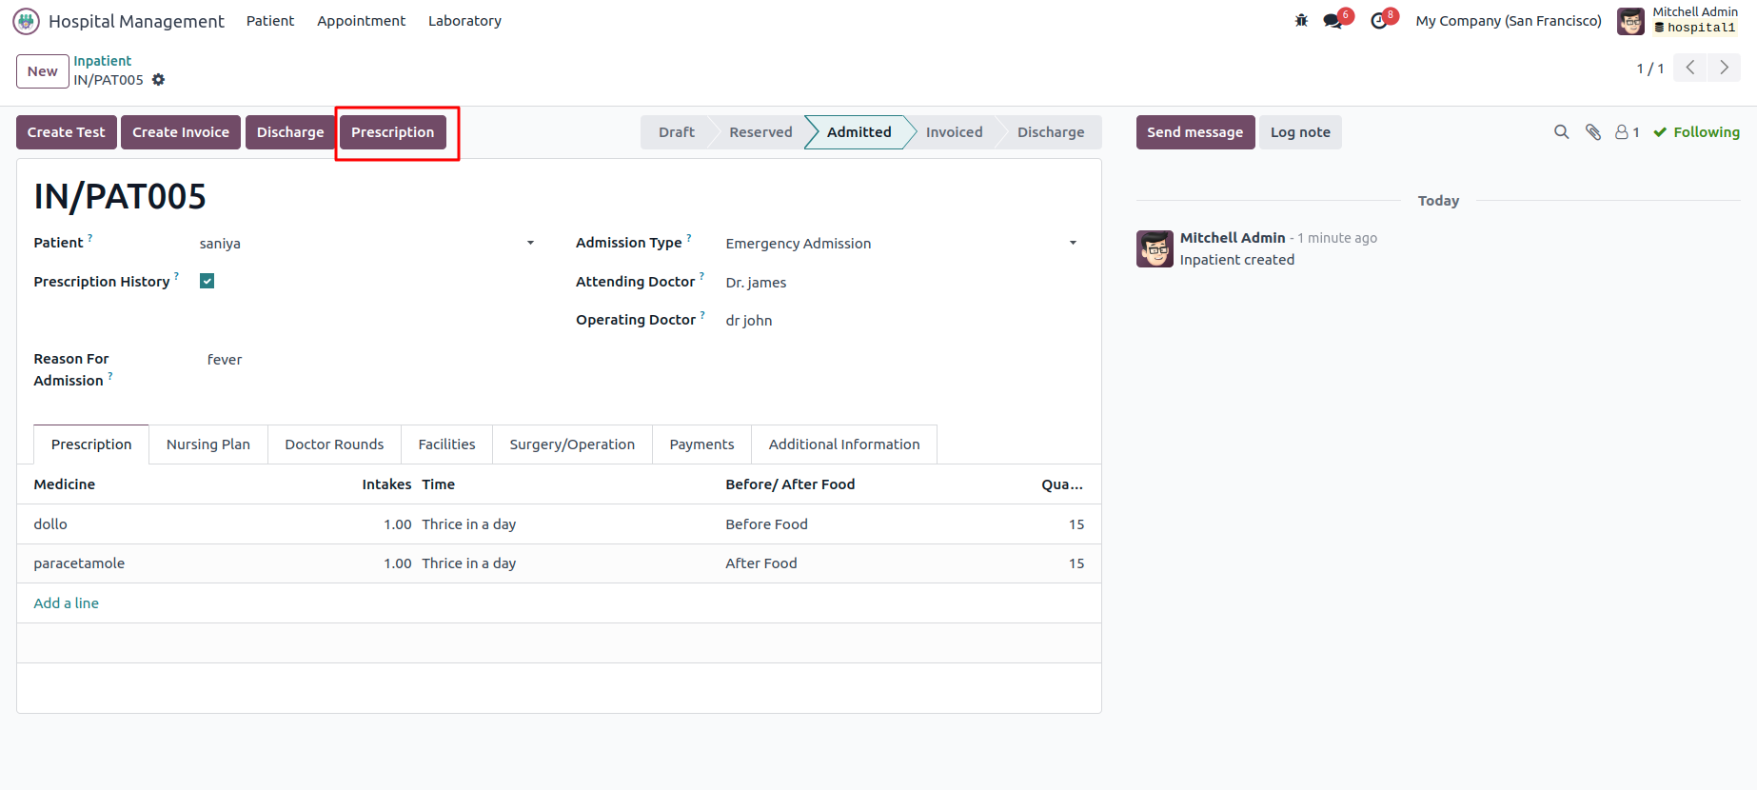The image size is (1757, 790).
Task: Uncheck the Prescription History checkbox
Action: pyautogui.click(x=207, y=281)
